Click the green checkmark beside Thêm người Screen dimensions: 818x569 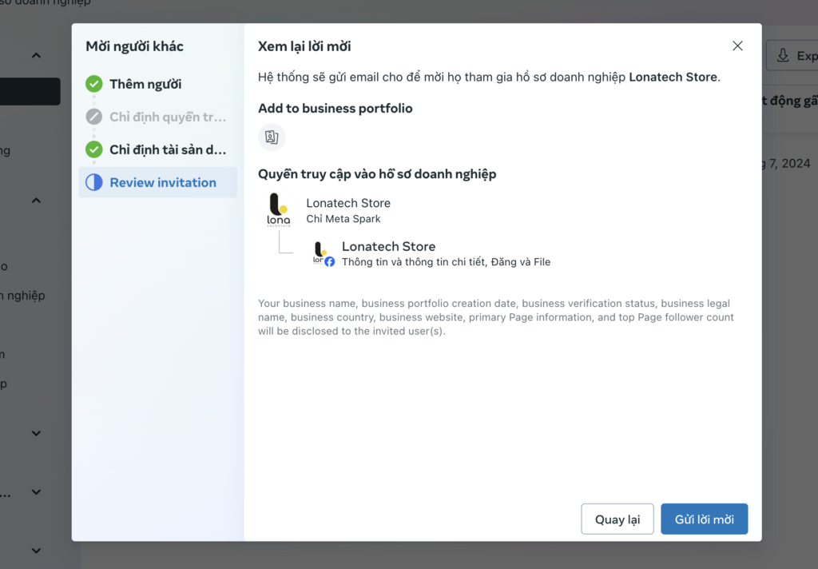pos(94,84)
